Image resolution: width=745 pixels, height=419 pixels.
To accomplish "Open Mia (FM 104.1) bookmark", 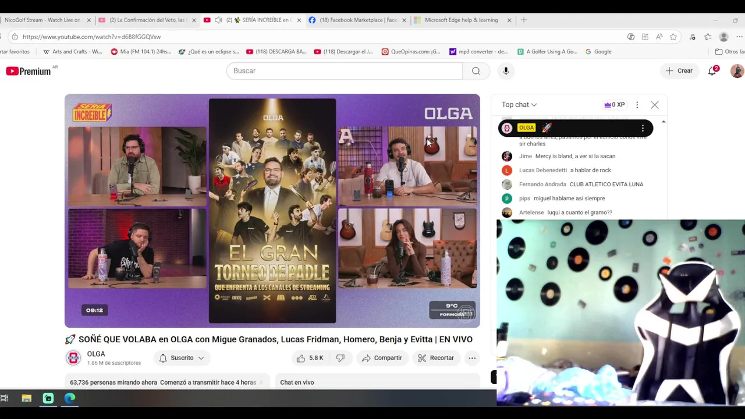I will click(141, 52).
